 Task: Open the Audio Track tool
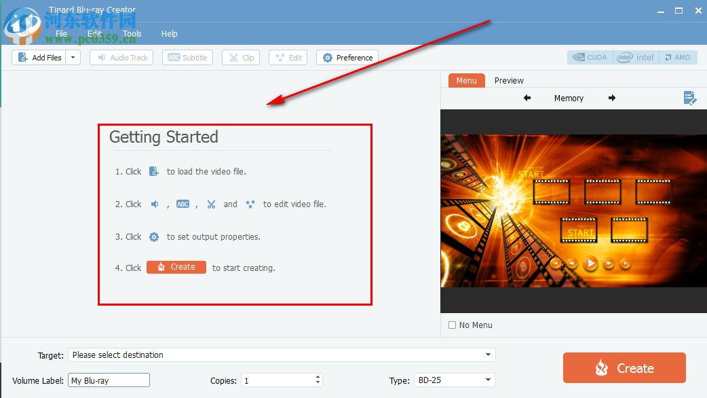pos(121,57)
